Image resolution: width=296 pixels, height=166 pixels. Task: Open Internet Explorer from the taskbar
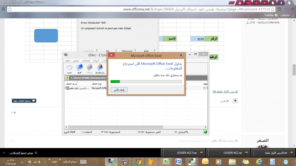pyautogui.click(x=259, y=162)
